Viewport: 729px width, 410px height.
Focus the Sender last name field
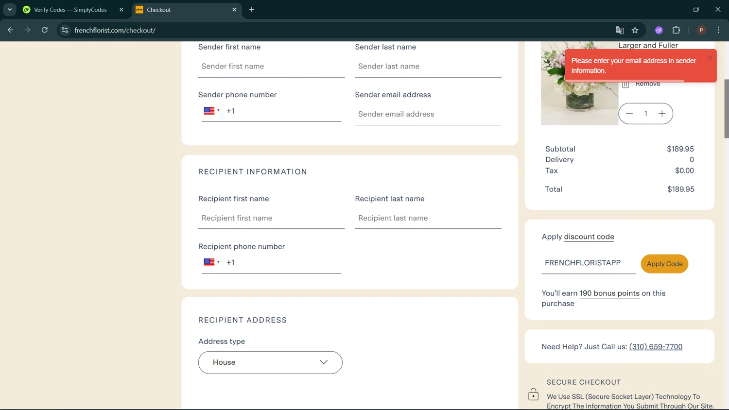click(428, 67)
